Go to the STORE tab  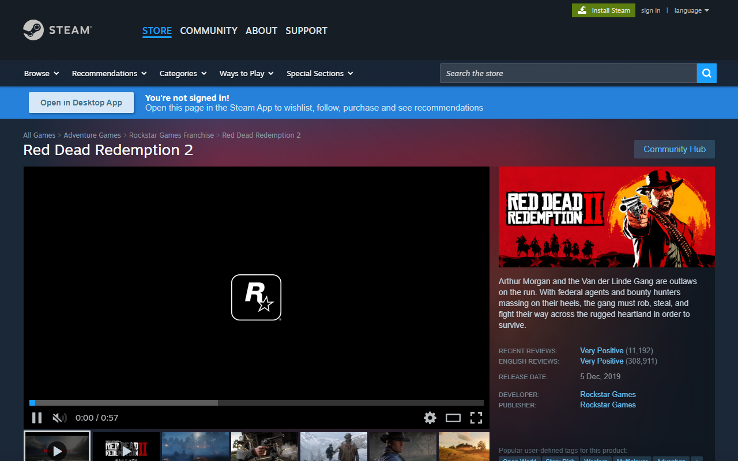pos(157,31)
